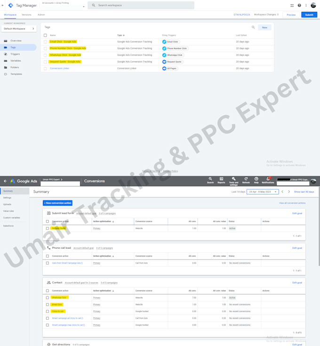Expand the Umair PPC Expert account selector
The image size is (320, 346).
pyautogui.click(x=53, y=180)
